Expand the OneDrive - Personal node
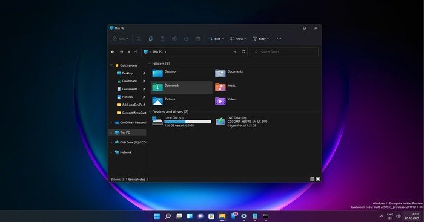The height and width of the screenshot is (222, 424). click(x=111, y=123)
